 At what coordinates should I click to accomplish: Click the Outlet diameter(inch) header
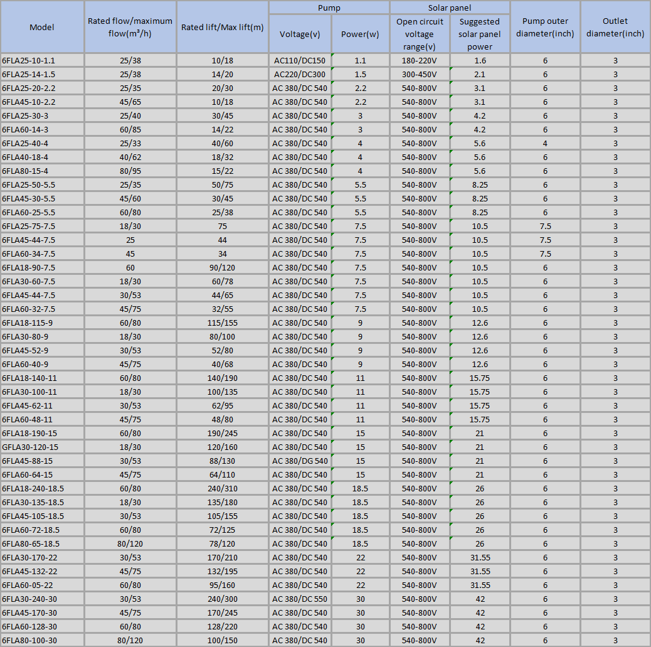[x=615, y=27]
